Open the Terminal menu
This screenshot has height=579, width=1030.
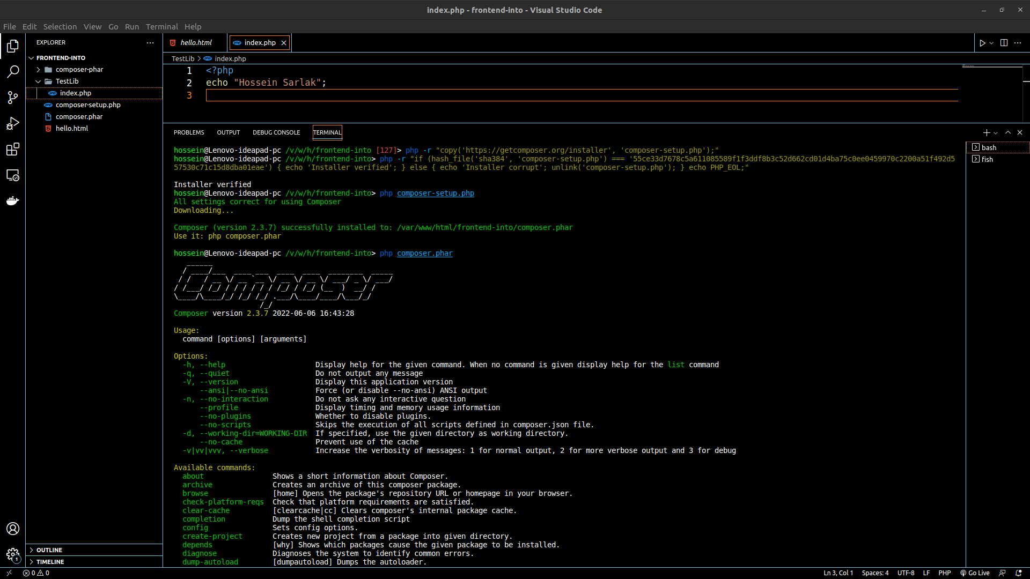pyautogui.click(x=161, y=27)
